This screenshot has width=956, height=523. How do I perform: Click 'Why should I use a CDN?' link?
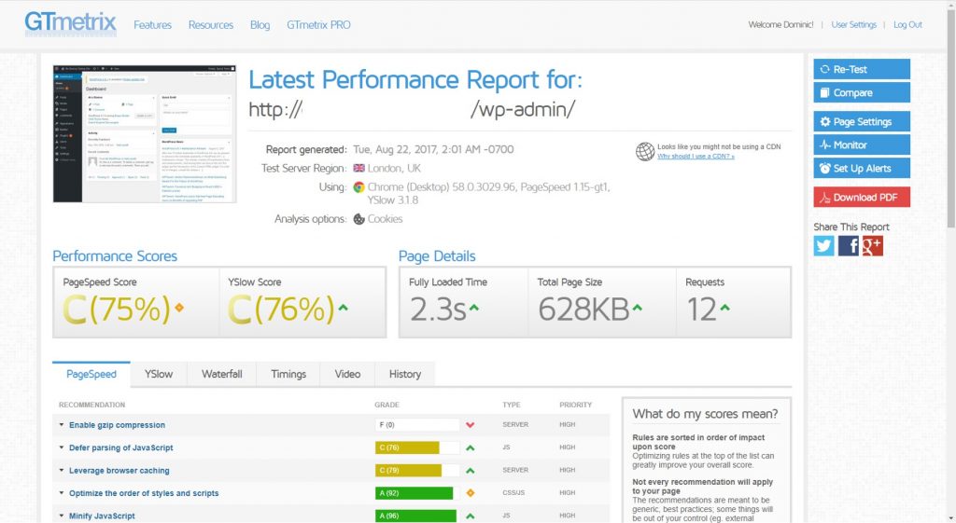tap(696, 157)
